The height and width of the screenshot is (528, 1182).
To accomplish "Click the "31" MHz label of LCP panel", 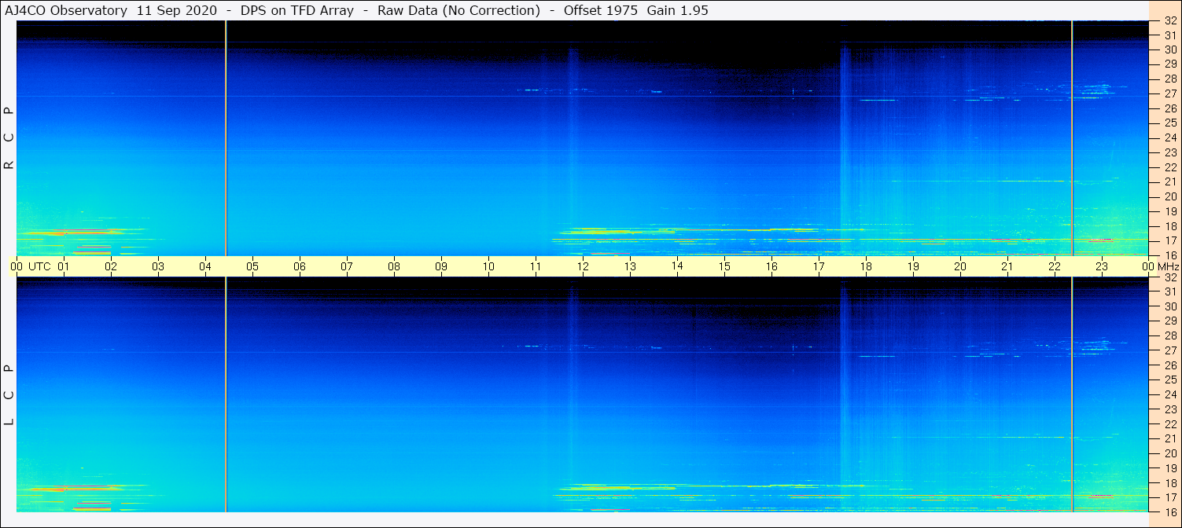I will point(1170,291).
